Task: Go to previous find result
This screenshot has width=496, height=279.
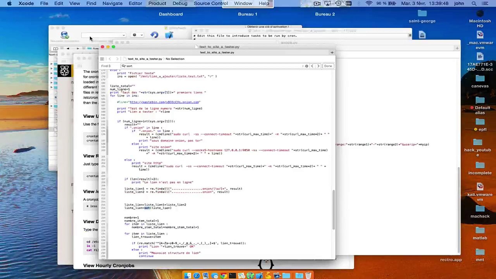Action: [x=312, y=66]
